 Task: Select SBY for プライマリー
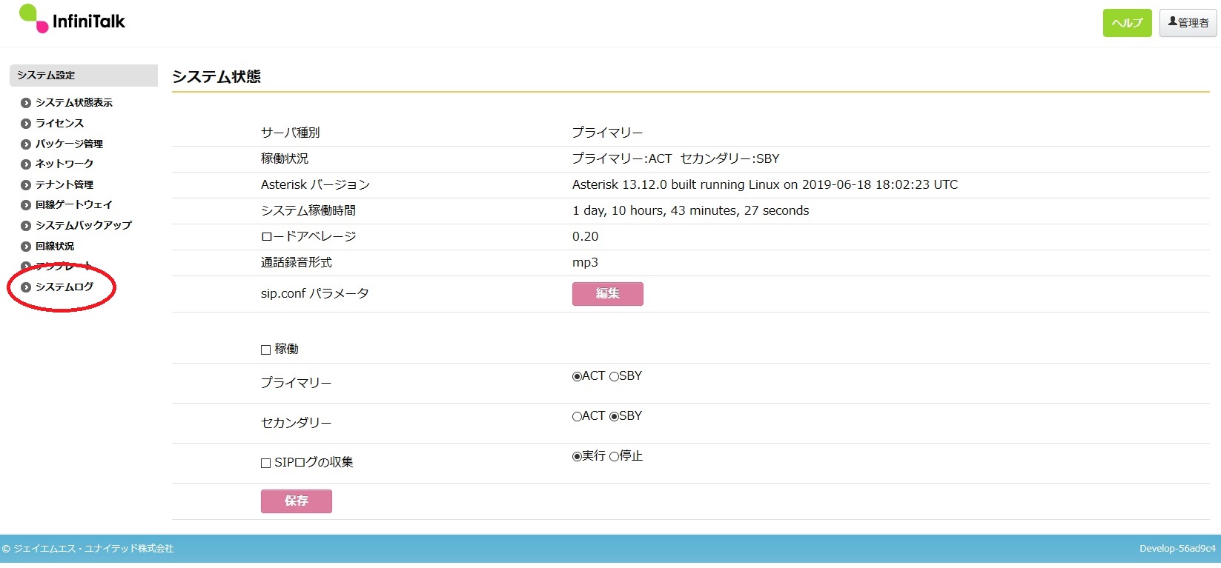(x=614, y=376)
